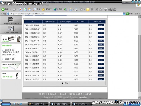Click more for 2002-8-2 12:00:14 row

(101, 75)
